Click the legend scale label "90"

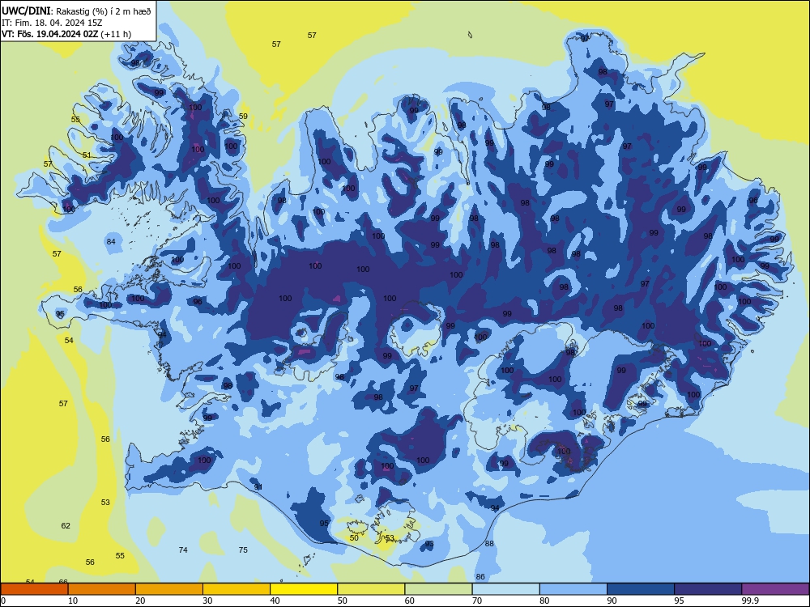612,601
